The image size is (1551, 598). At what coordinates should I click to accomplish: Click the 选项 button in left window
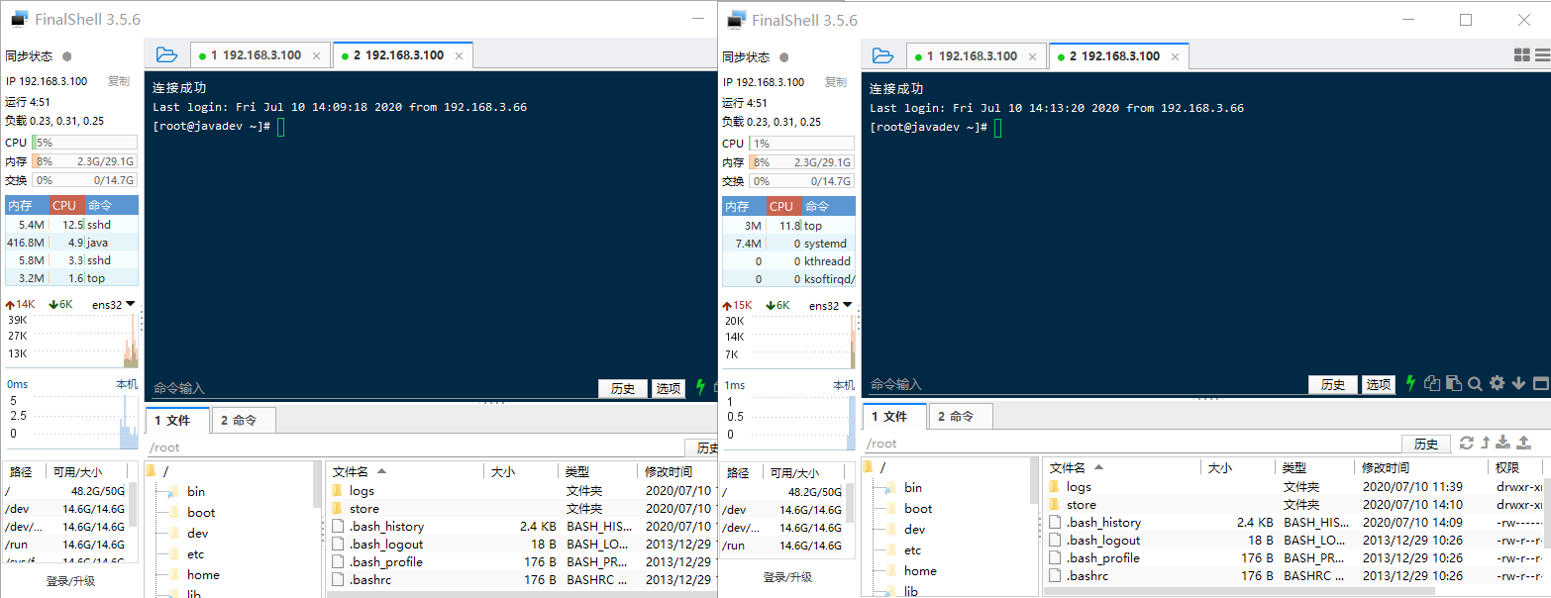point(669,388)
